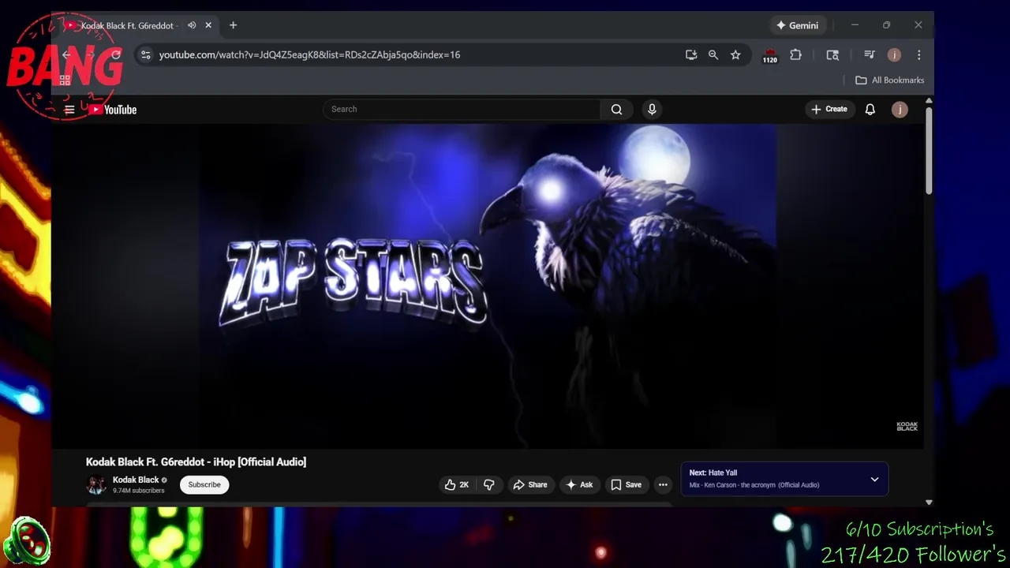Viewport: 1010px width, 568px height.
Task: Open the Chrome profile avatar
Action: coord(894,55)
